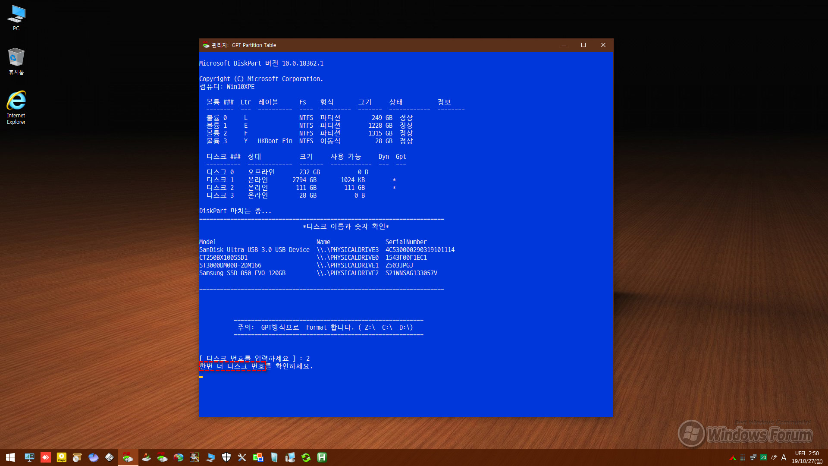828x466 pixels.
Task: Click the 'HKBoot Fin' volume label
Action: 275,141
